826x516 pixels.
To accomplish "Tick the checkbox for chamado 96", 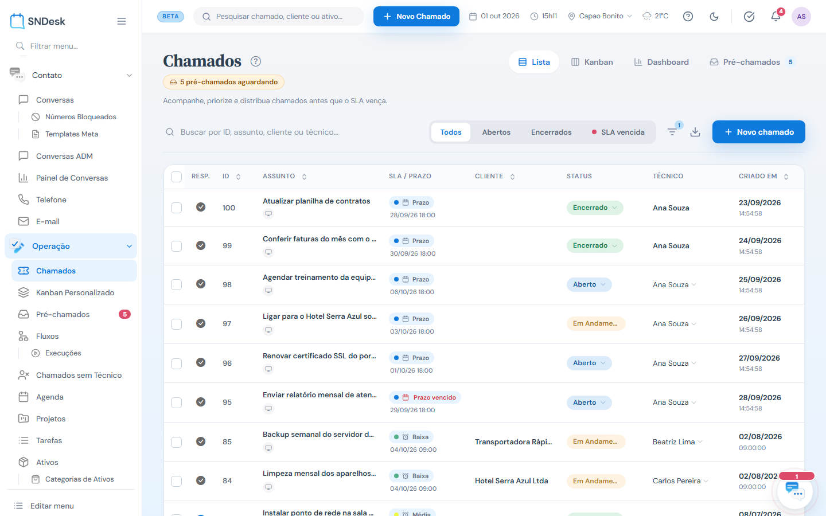I will point(177,363).
